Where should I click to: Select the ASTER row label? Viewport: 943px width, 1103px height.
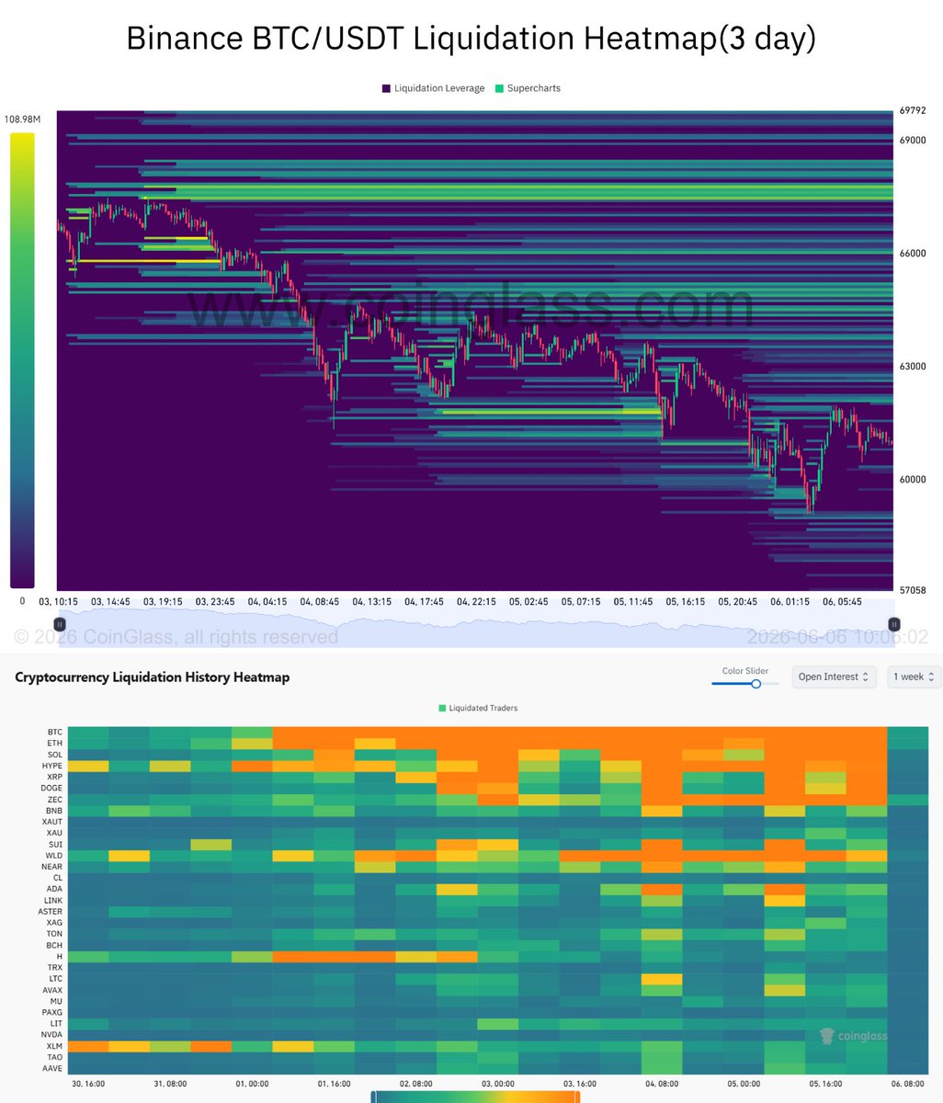coord(51,911)
